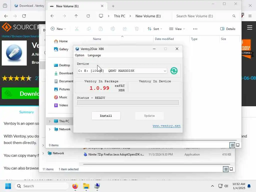Click the Ventoy project logo thumbnail
The height and width of the screenshot is (192, 256).
pyautogui.click(x=14, y=53)
